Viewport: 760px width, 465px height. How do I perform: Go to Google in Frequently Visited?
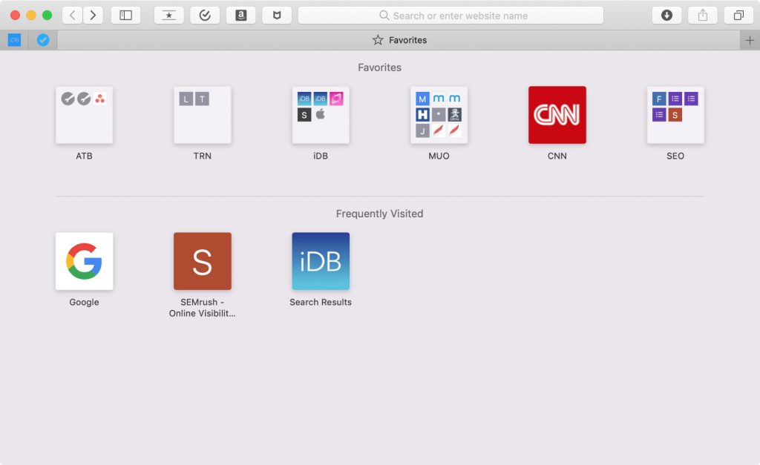click(x=84, y=261)
